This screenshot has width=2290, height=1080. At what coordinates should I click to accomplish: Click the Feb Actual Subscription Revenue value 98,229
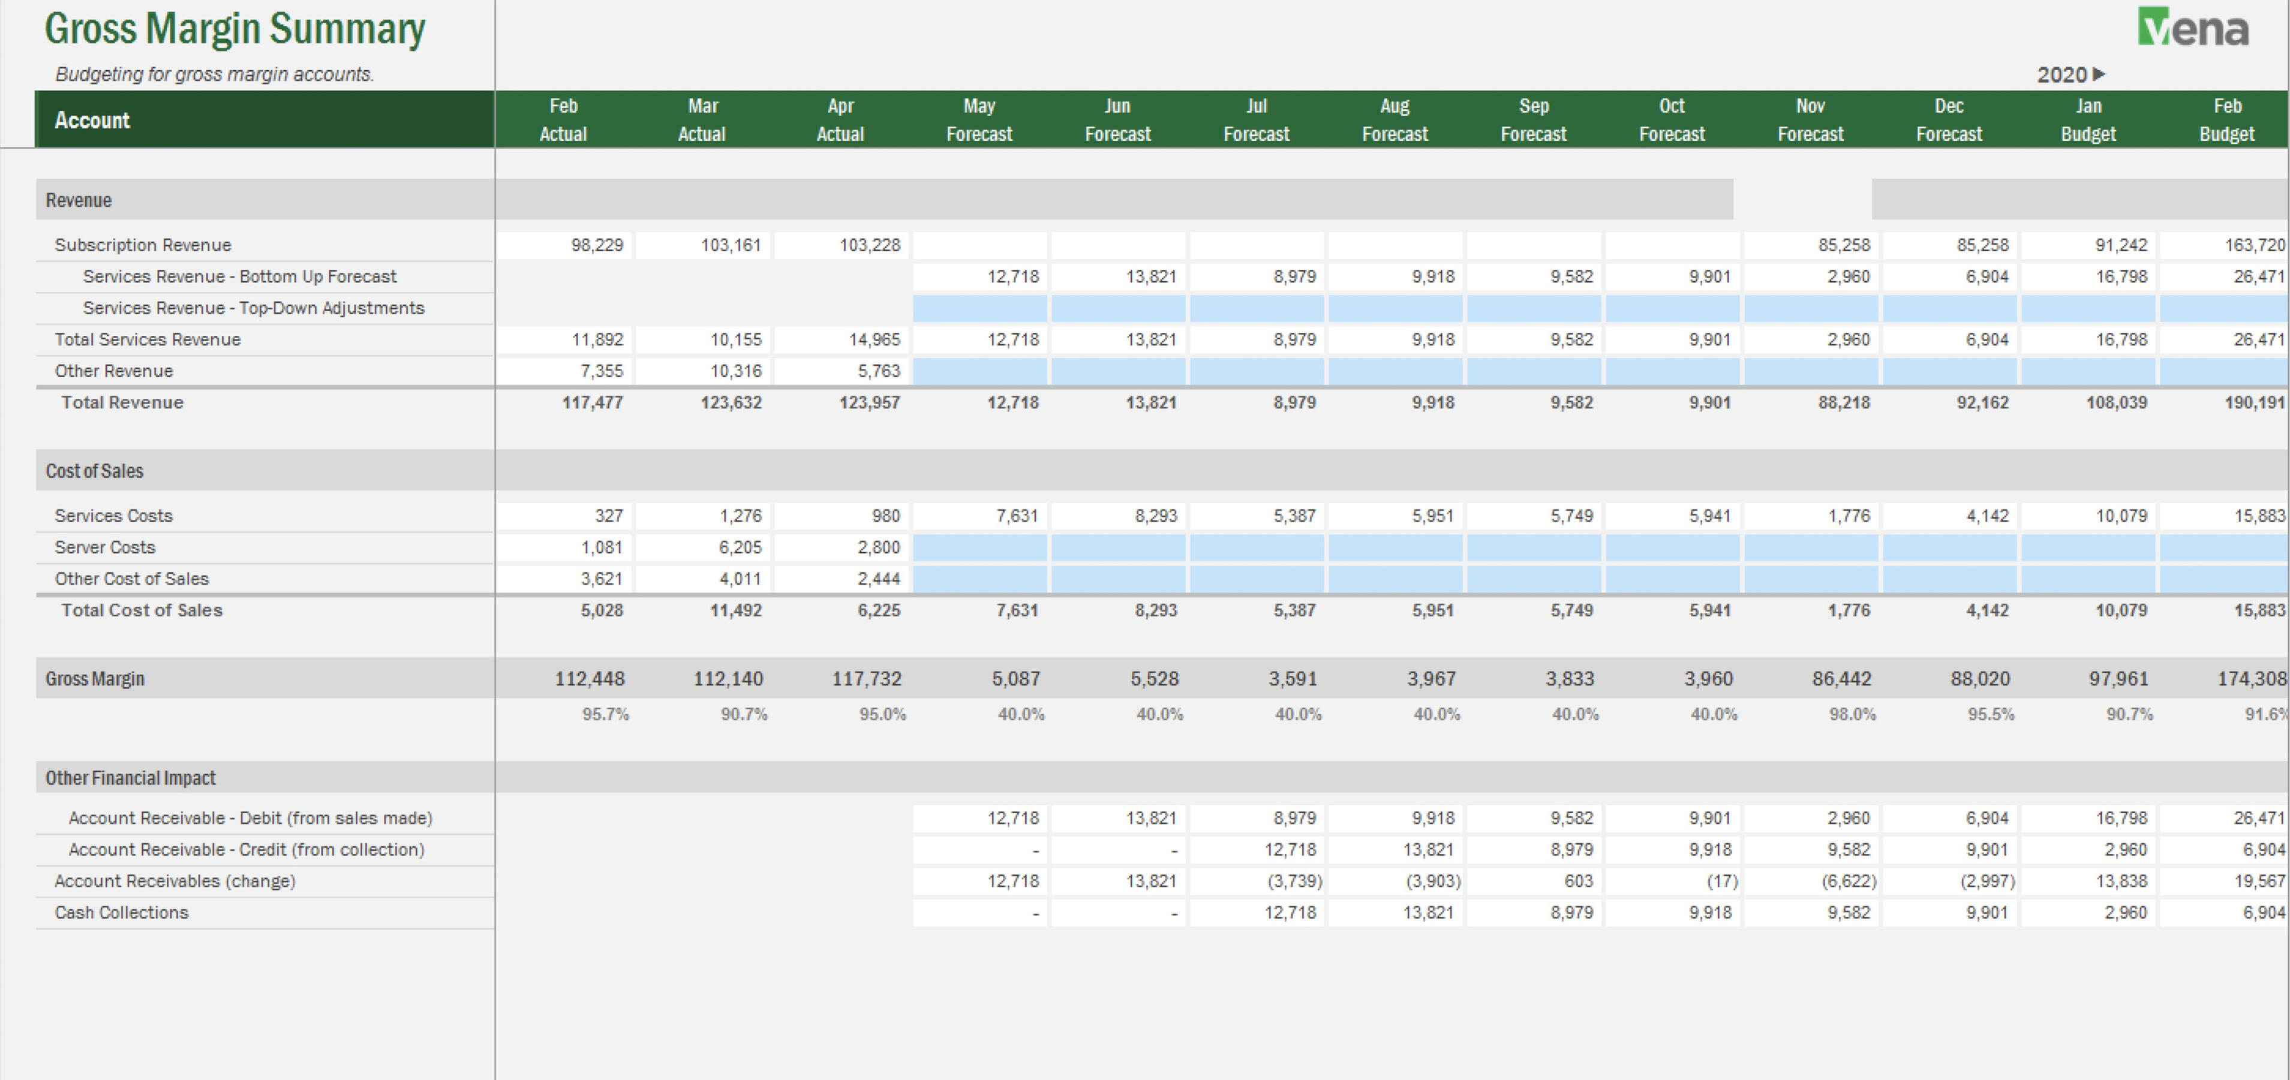[x=597, y=245]
